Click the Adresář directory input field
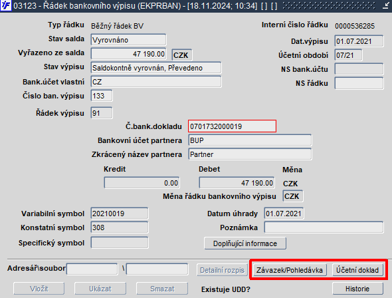 click(92, 269)
